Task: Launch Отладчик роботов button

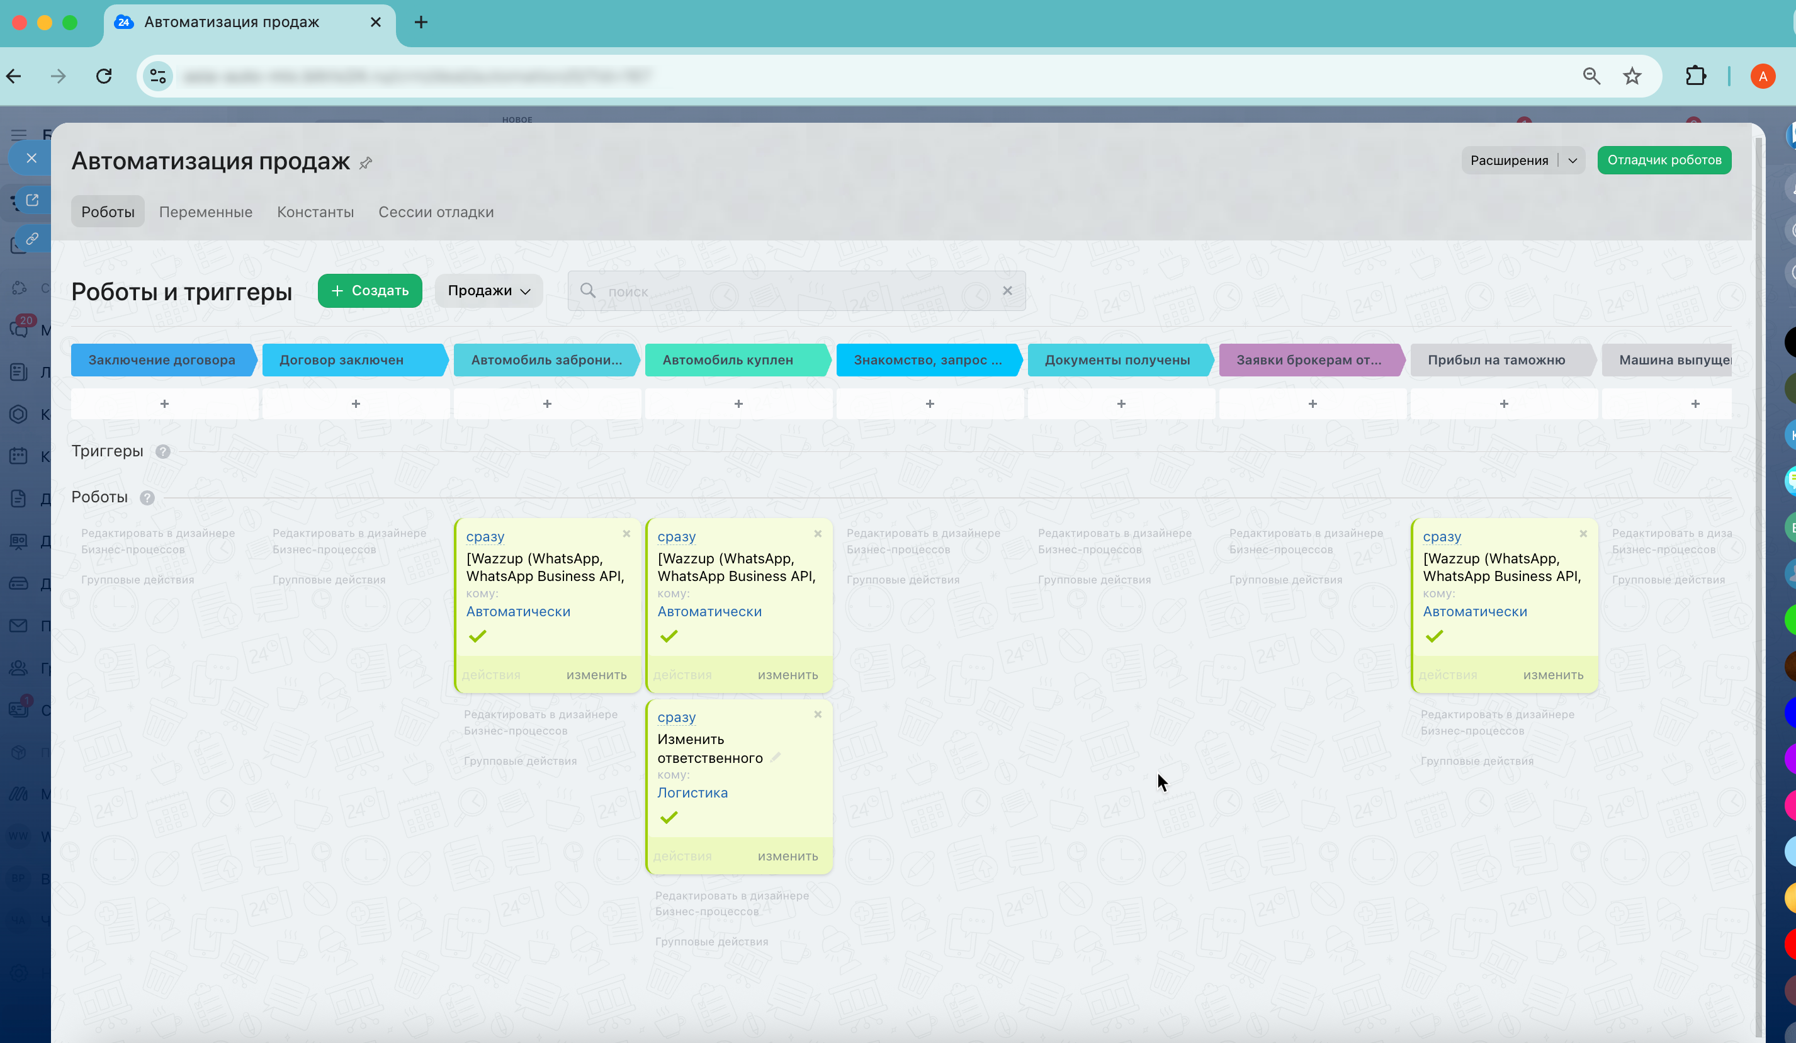Action: [x=1663, y=161]
